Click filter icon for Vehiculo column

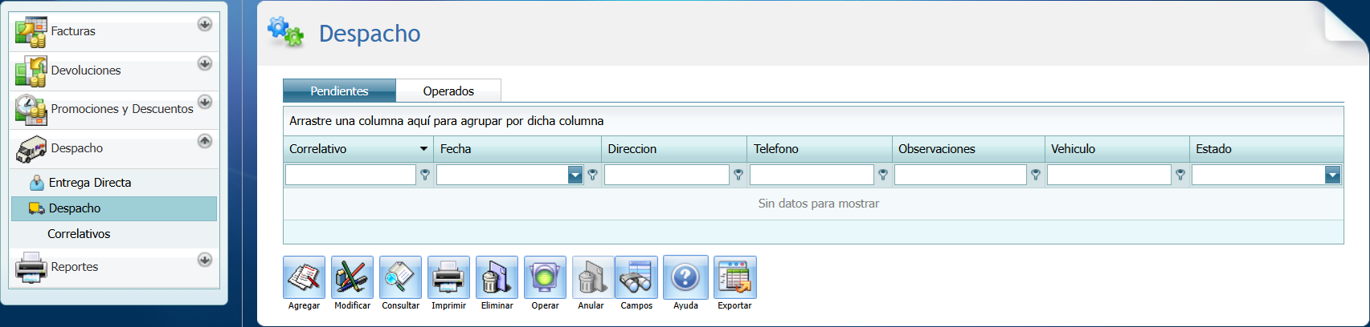coord(1180,175)
